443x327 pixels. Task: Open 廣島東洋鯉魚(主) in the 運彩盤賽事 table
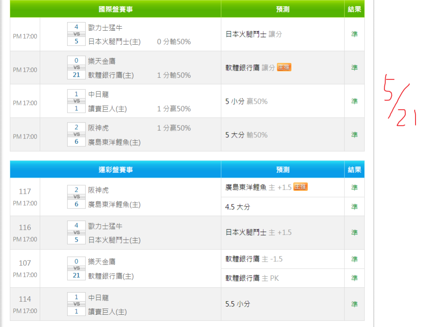coord(114,204)
